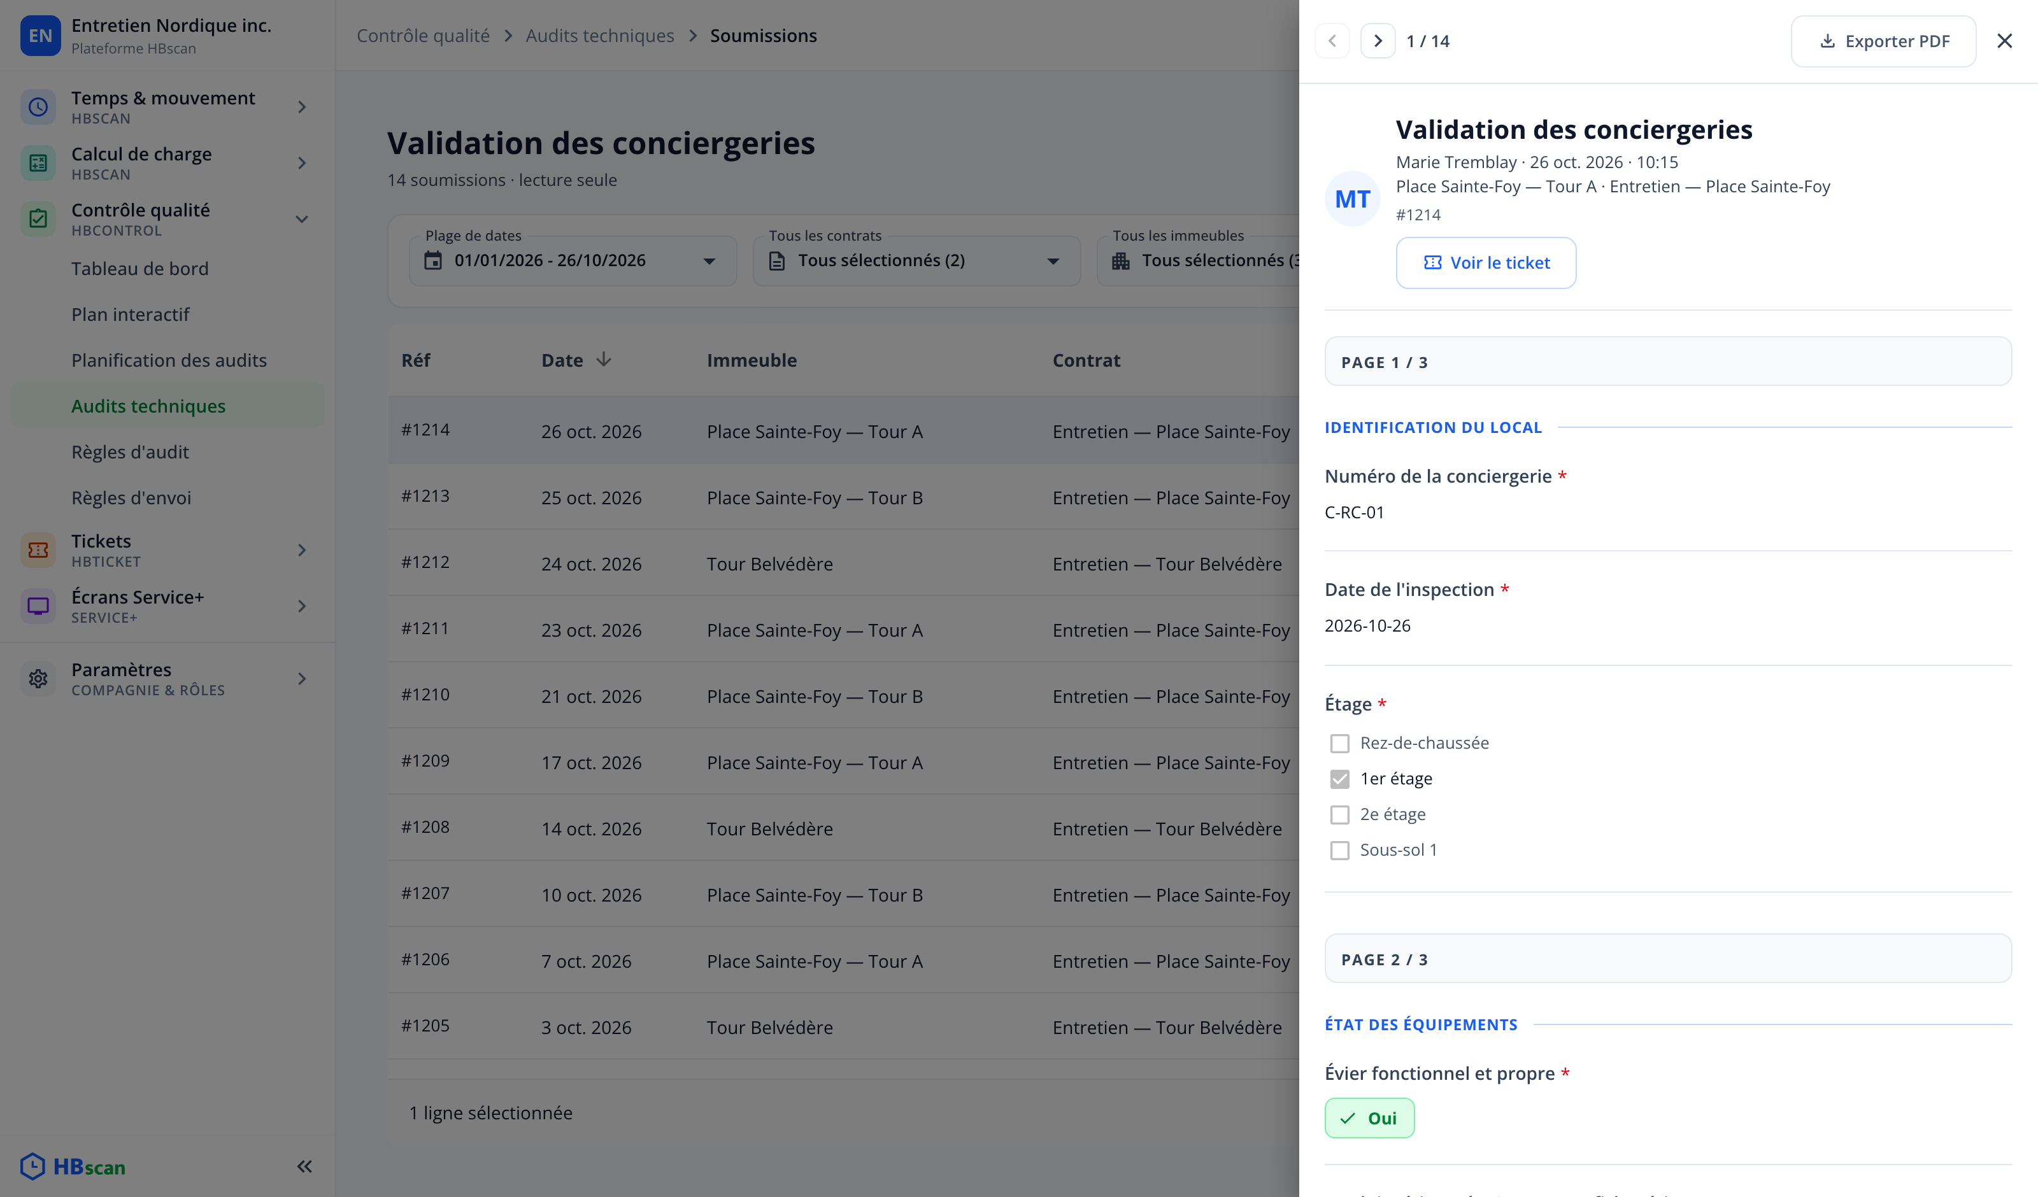2038x1197 pixels.
Task: Click the Contrôle qualité breadcrumb link
Action: 423,36
